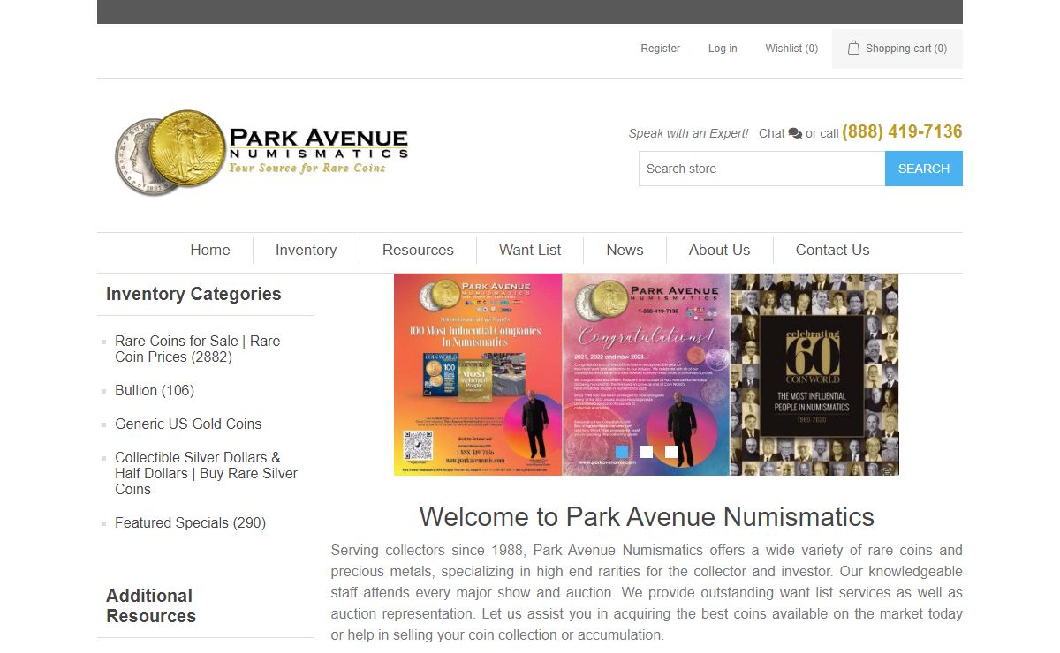Click the Inventory Categories heading
Image resolution: width=1060 pixels, height=653 pixels.
(193, 294)
